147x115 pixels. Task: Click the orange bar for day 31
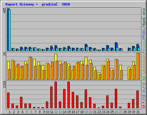click(139, 66)
